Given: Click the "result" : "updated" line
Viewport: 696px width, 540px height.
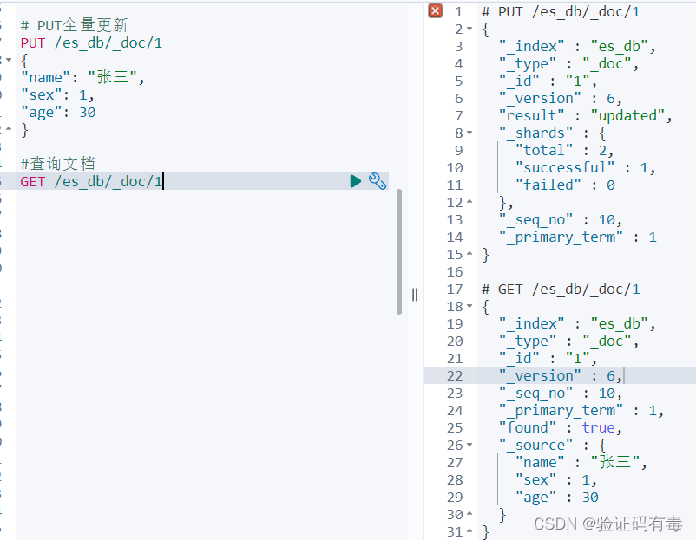Looking at the screenshot, I should (x=586, y=116).
